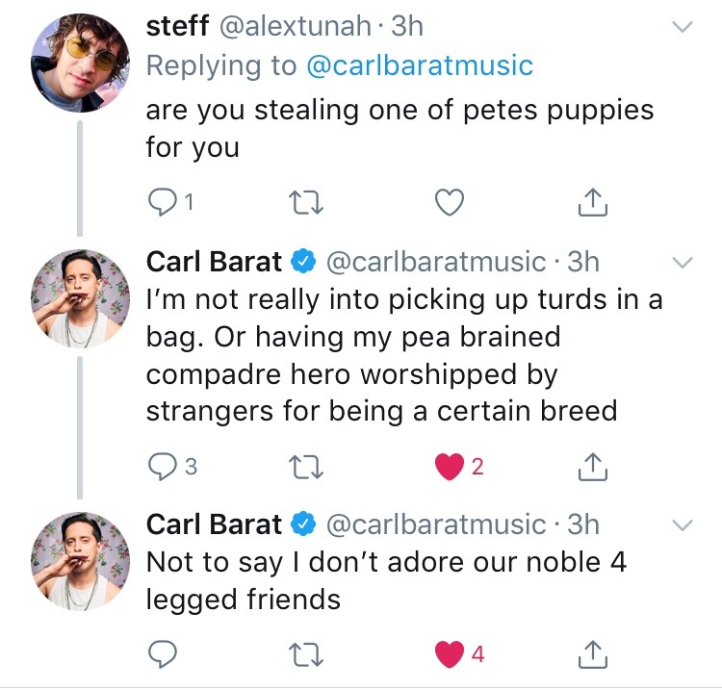The width and height of the screenshot is (722, 690).
Task: Tap the verified badge on the last tweet
Action: coord(303,524)
